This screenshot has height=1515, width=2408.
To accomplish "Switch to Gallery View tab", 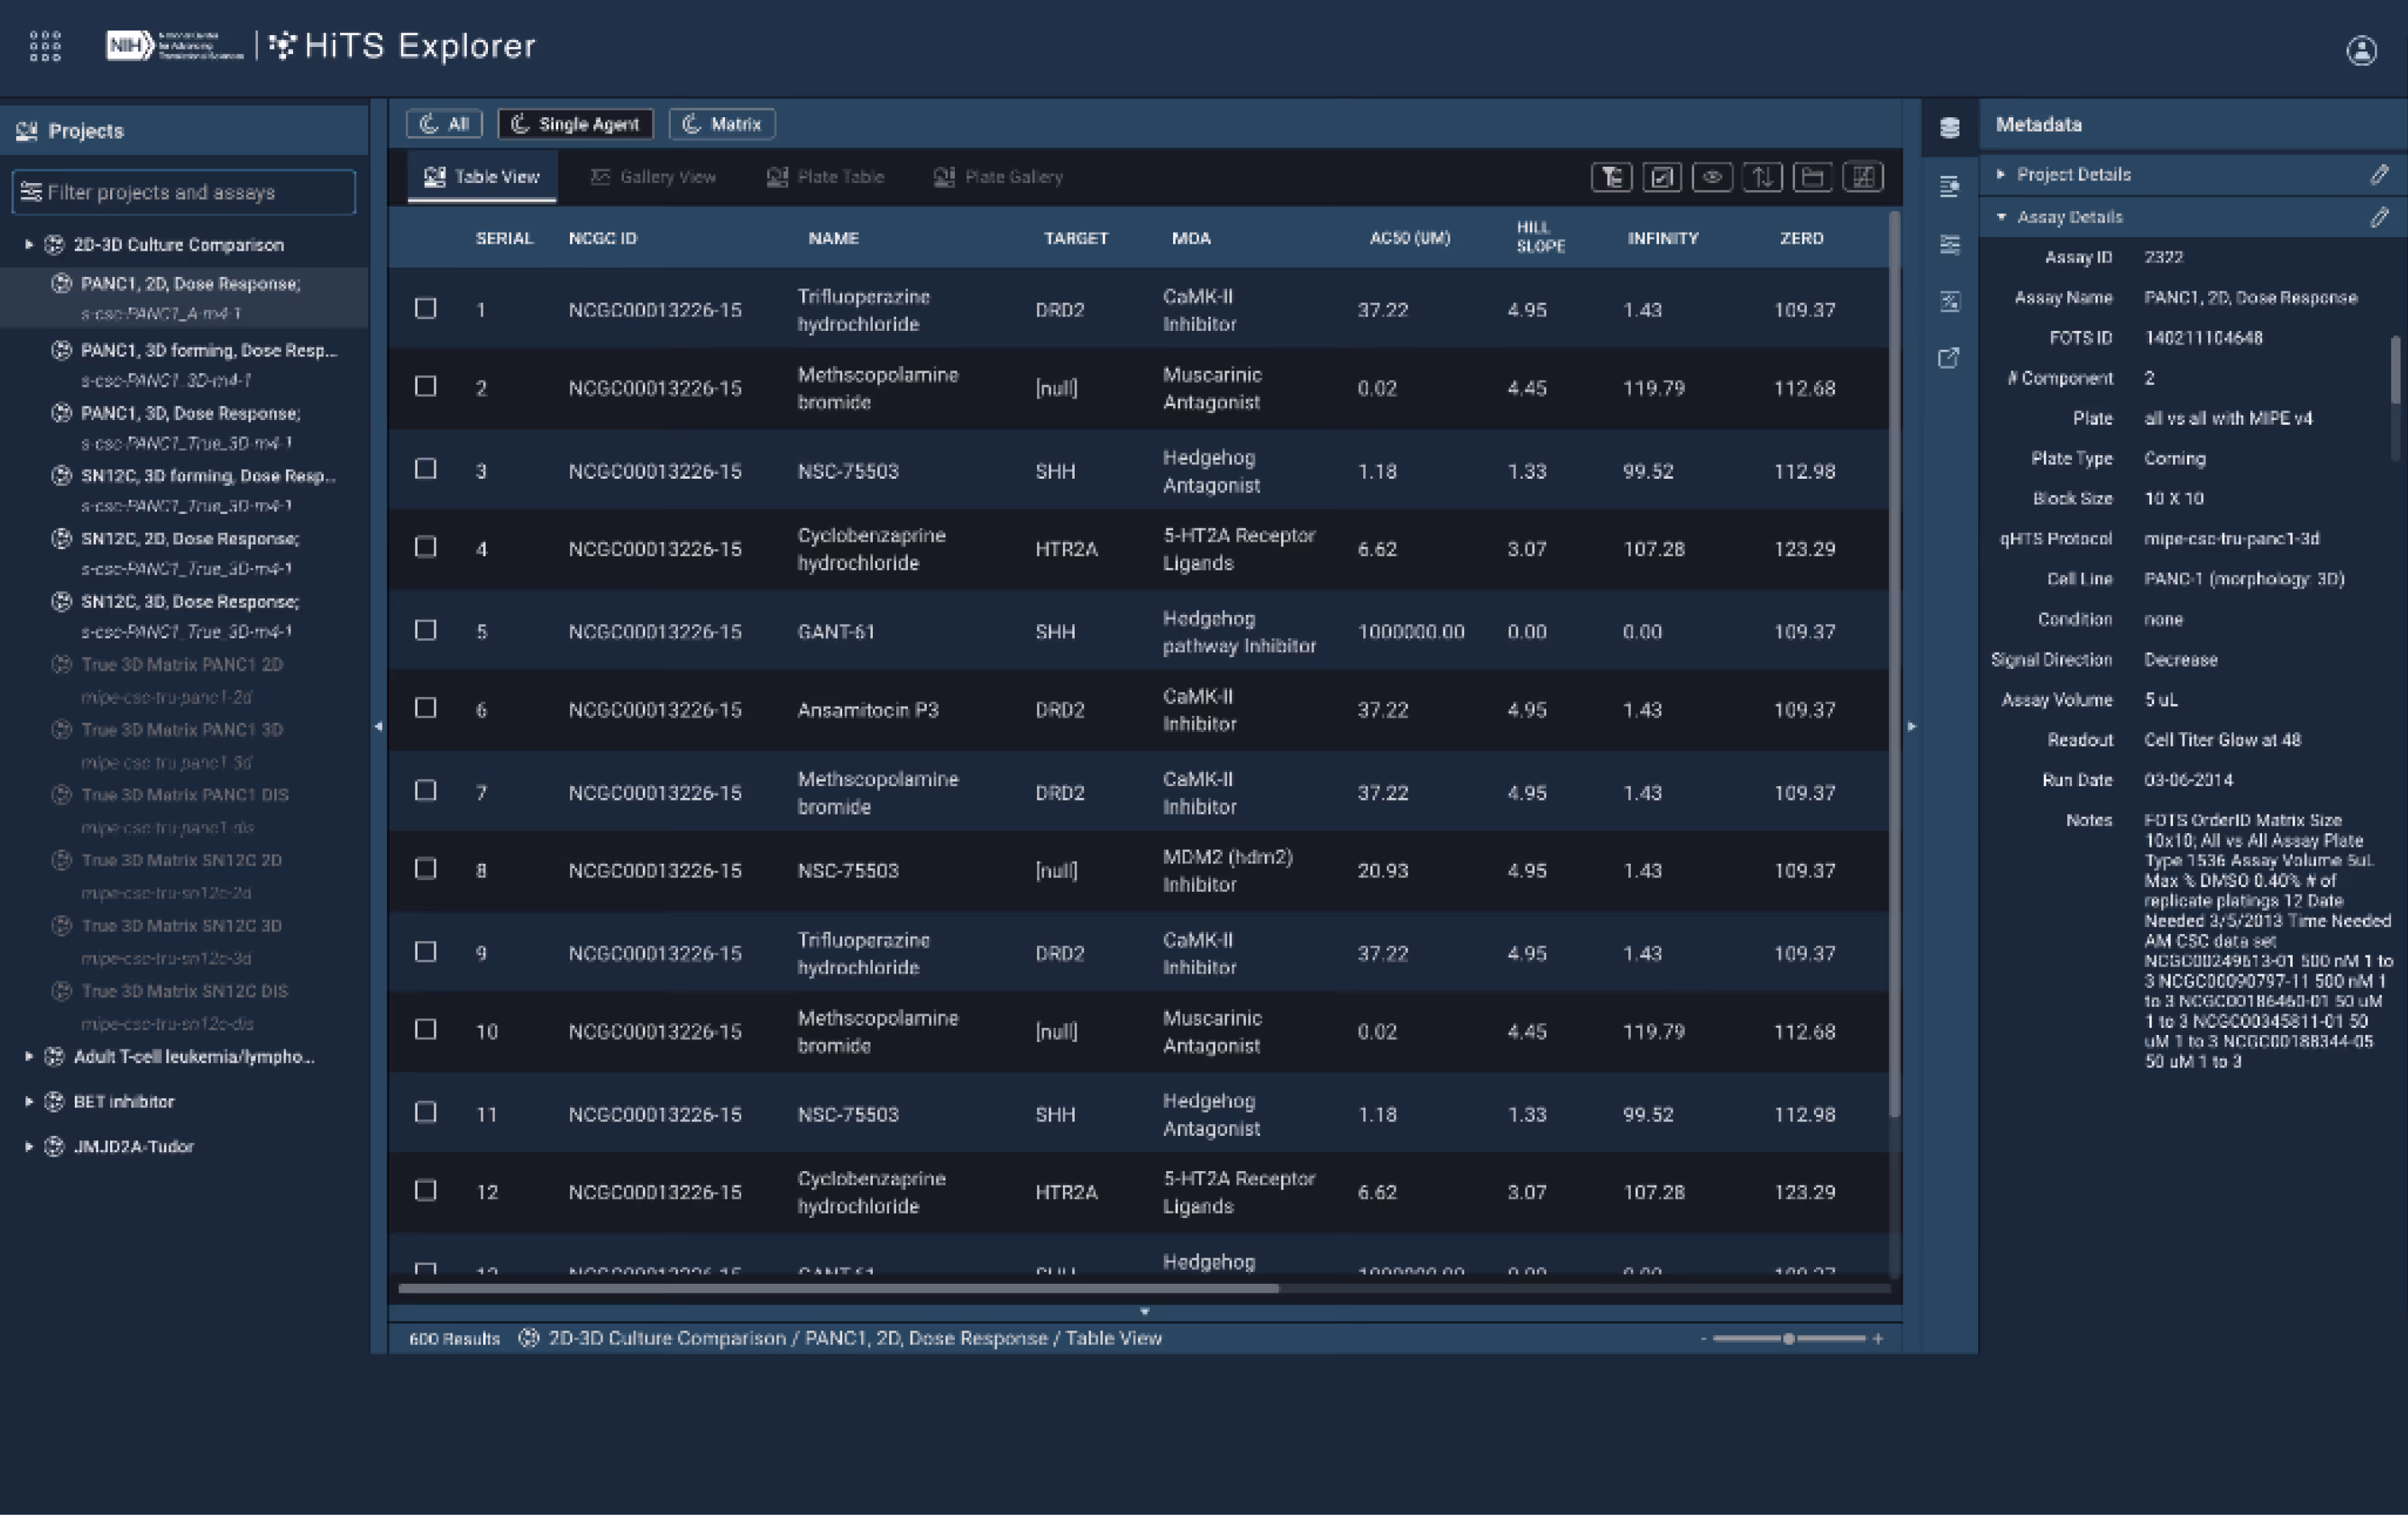I will click(653, 177).
